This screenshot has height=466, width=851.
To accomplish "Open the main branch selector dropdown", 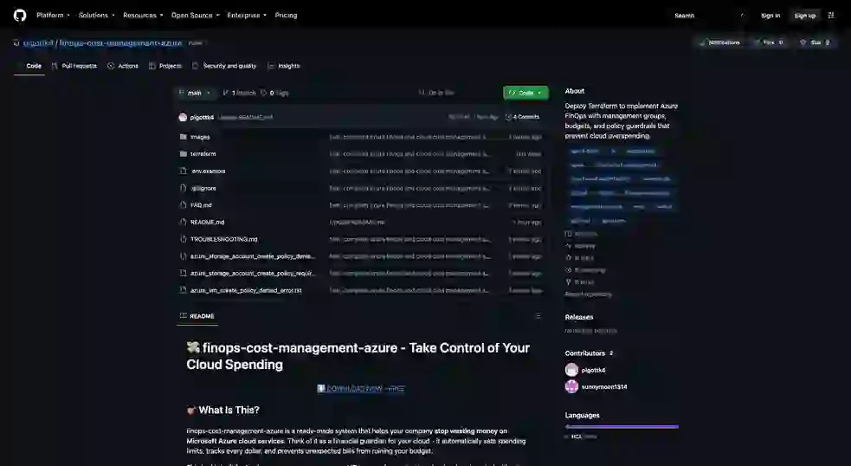I will (195, 93).
